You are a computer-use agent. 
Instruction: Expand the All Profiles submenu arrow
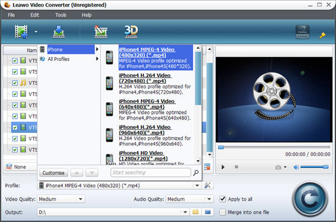point(97,59)
